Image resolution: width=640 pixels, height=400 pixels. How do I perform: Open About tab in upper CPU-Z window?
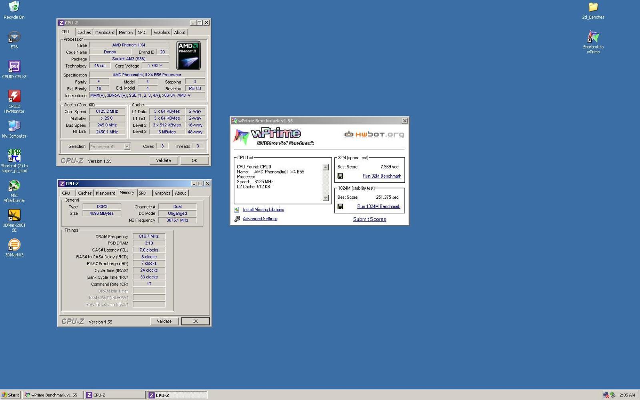[x=180, y=32]
